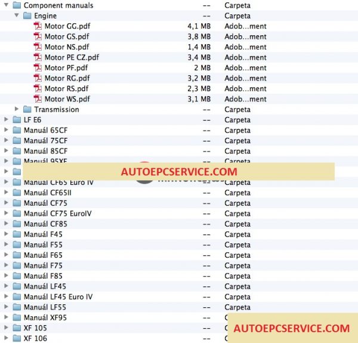Select the Manuál XF95 folder name
This screenshot has height=343, width=358.
pyautogui.click(x=45, y=318)
